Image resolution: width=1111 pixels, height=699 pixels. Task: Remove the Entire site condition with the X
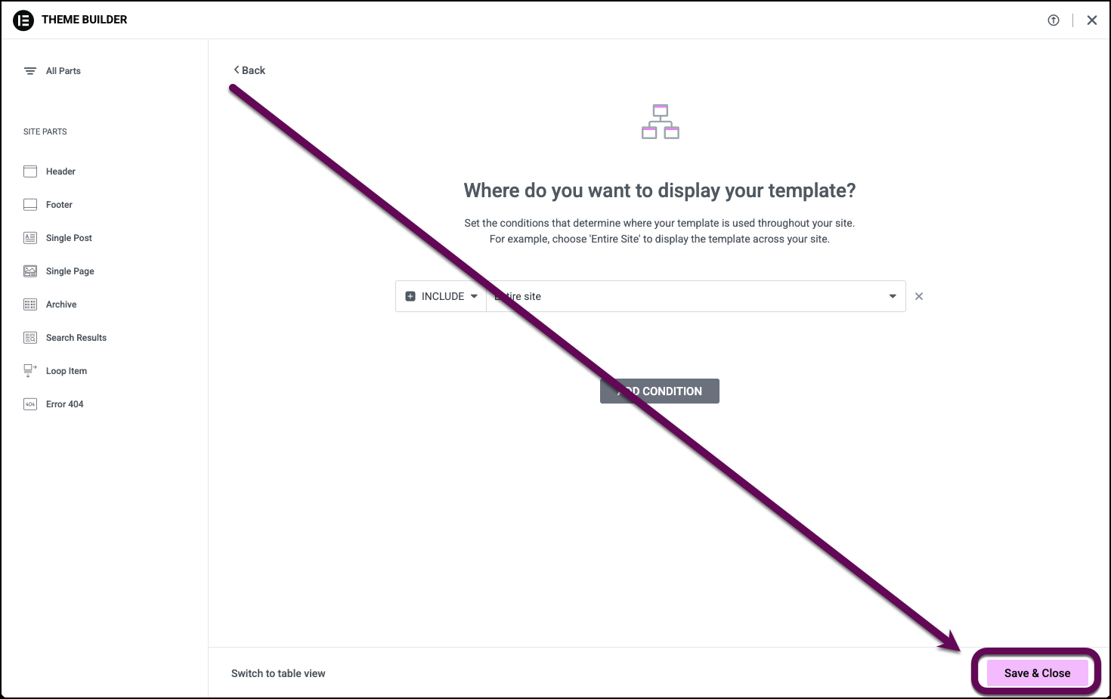coord(919,295)
